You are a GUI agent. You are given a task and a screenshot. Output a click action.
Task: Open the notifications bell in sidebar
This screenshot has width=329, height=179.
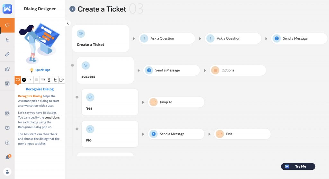[x=7, y=157]
